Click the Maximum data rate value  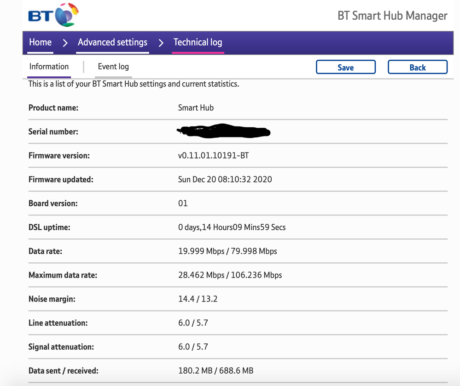(x=230, y=275)
